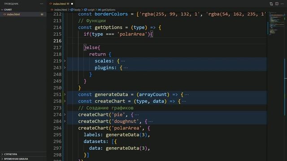Click script in the breadcrumb path

(x=91, y=10)
